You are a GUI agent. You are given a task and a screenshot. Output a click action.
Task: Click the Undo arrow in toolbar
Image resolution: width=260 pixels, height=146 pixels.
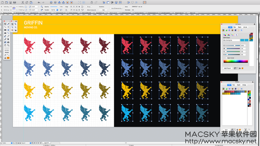coord(39,2)
